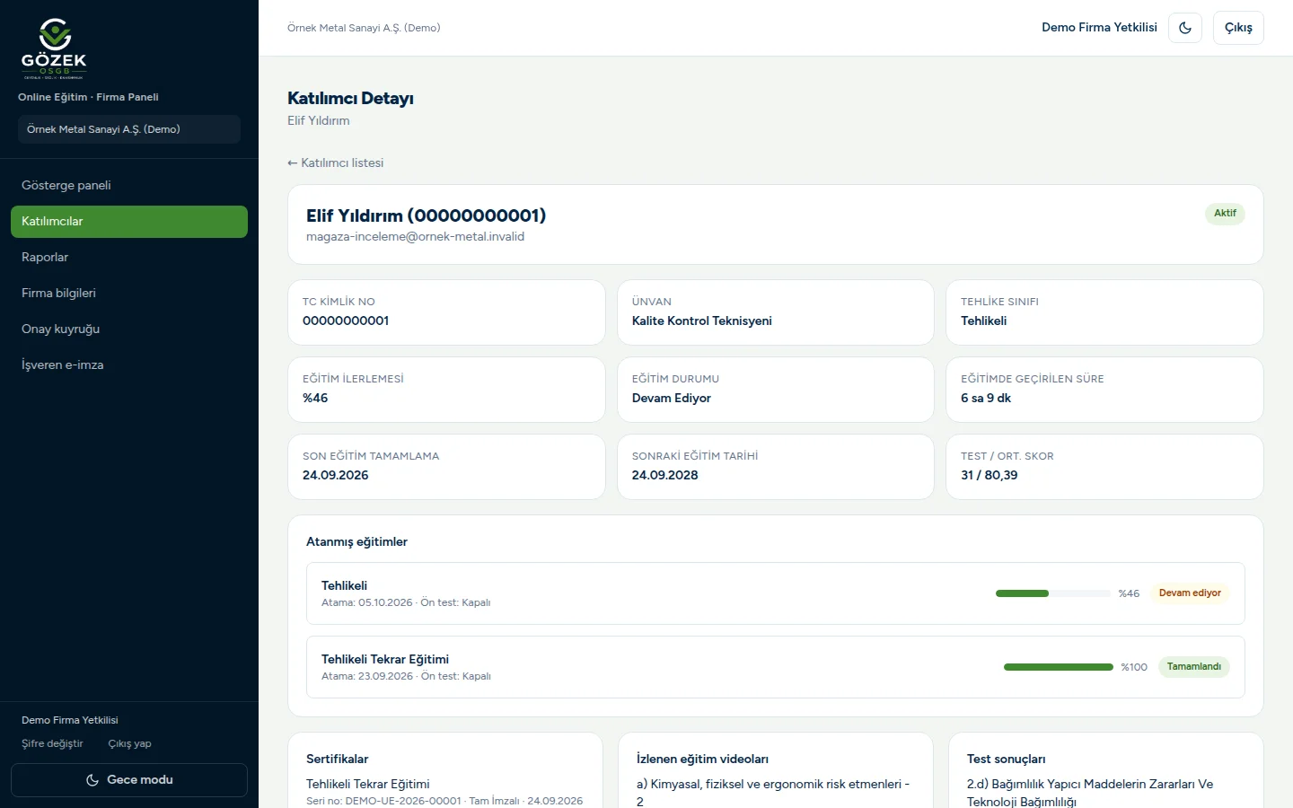Image resolution: width=1293 pixels, height=808 pixels.
Task: Click Tehlikeli Tekrar Eğitimi progress bar
Action: [x=1059, y=667]
